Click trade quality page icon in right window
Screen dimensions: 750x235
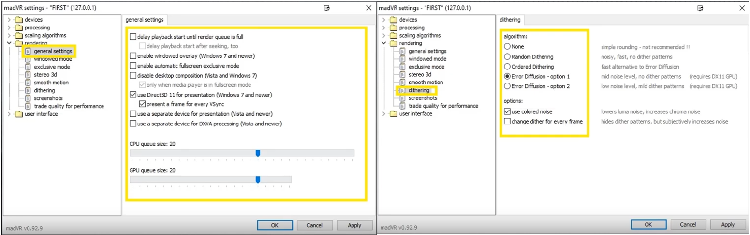coord(402,106)
